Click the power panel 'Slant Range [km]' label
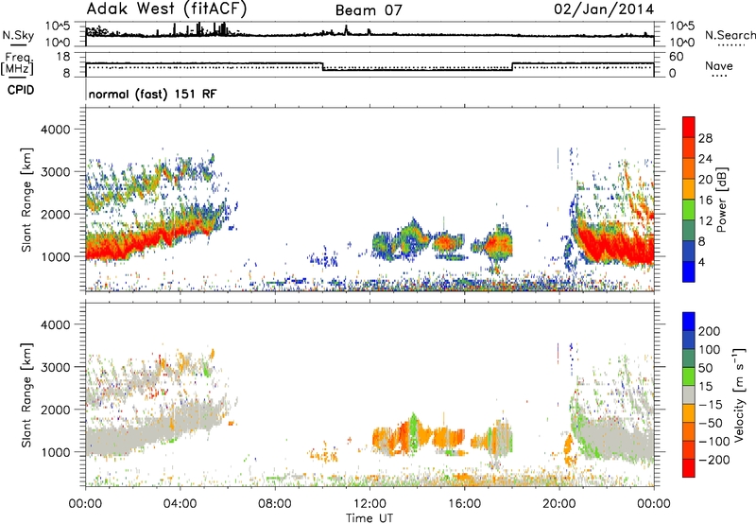 [27, 200]
